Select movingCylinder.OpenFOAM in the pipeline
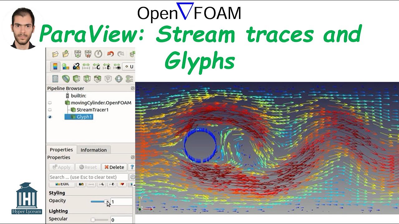 (x=101, y=103)
